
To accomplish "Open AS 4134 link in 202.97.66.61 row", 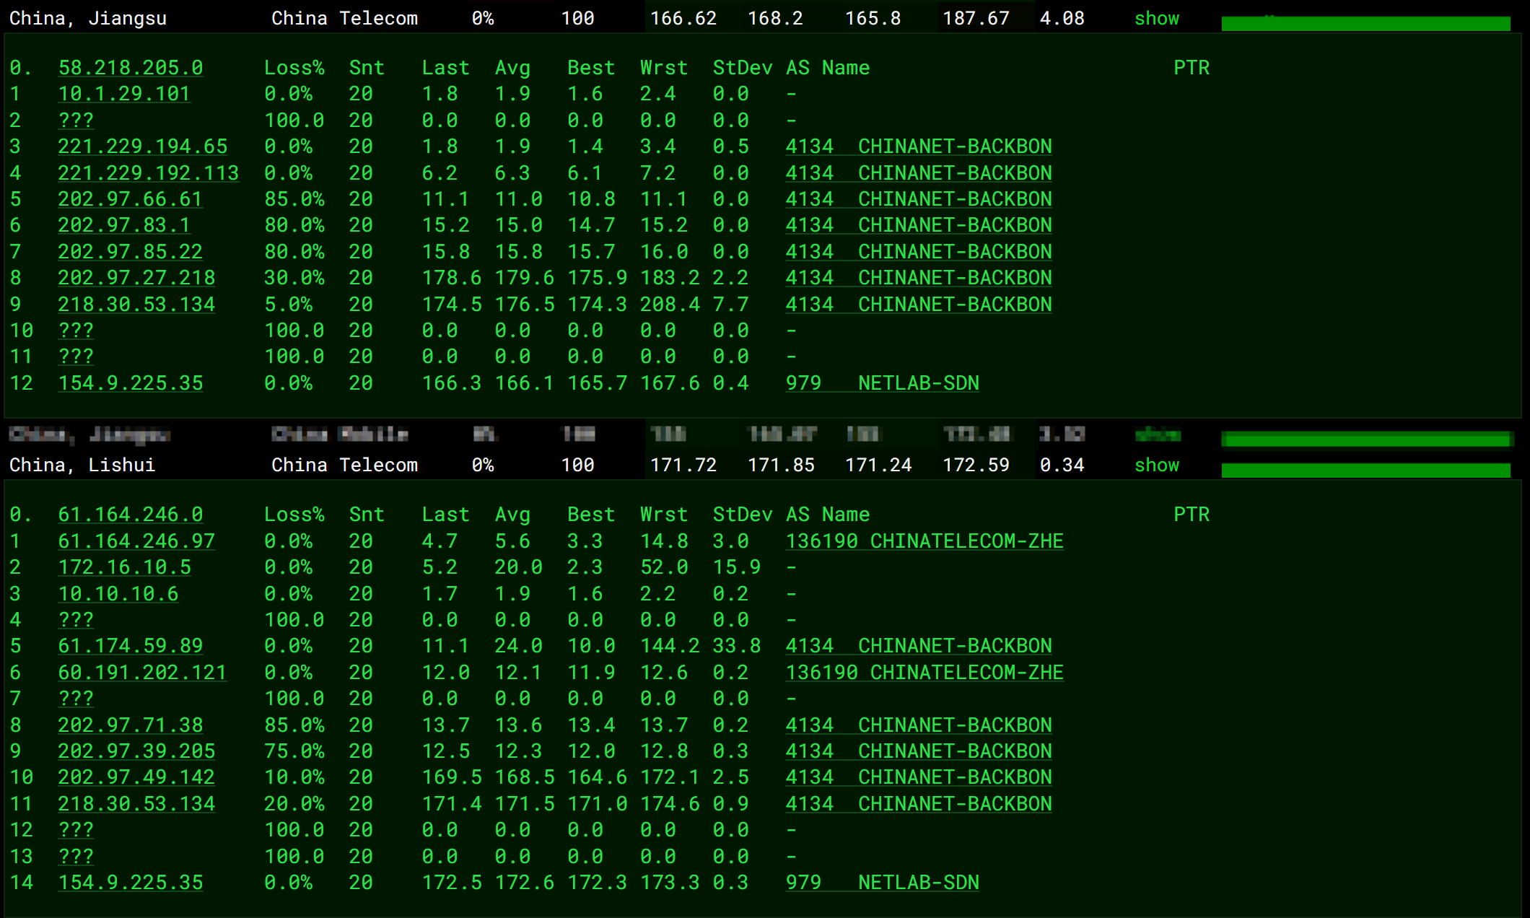I will pos(919,199).
